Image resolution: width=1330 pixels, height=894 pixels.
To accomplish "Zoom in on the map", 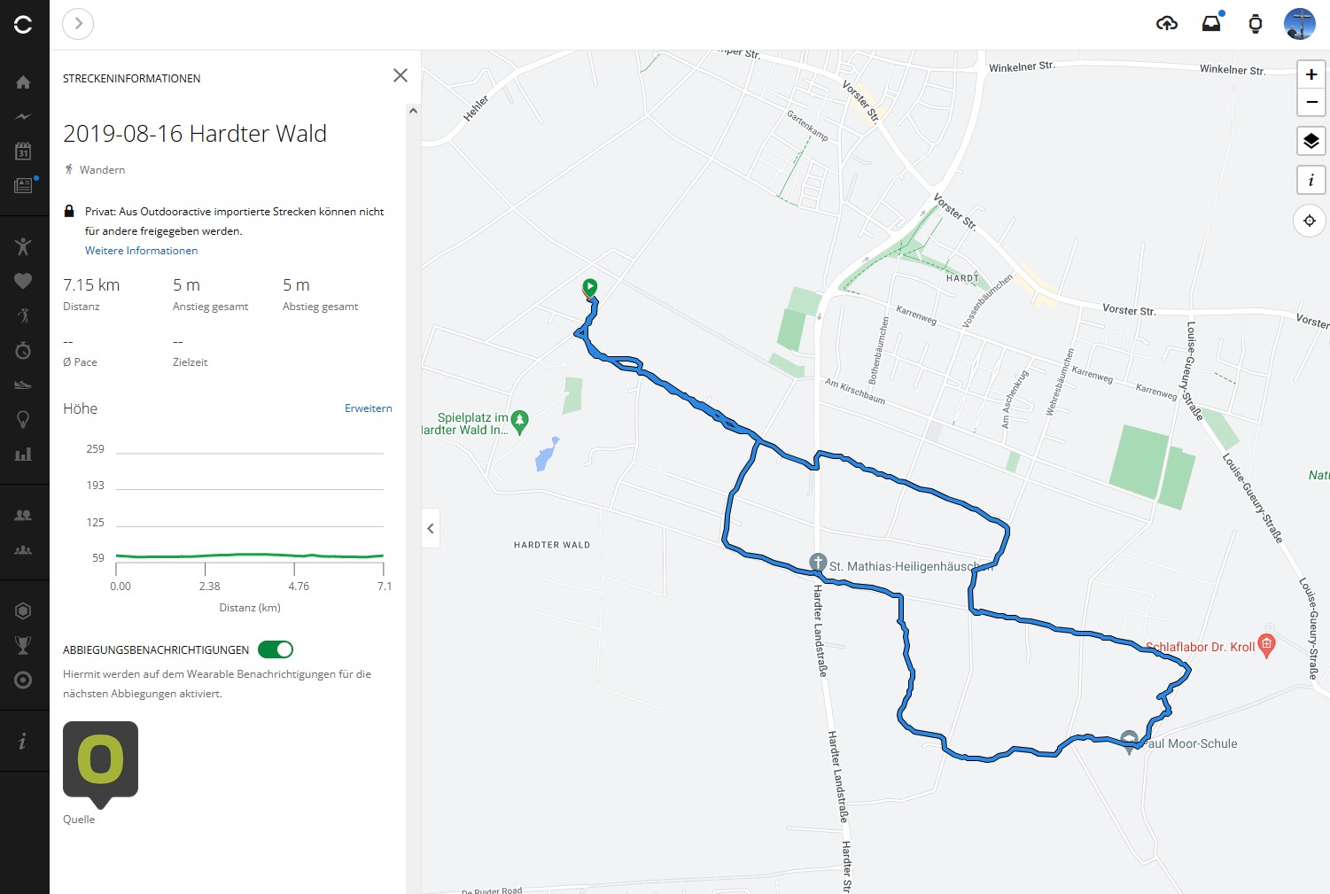I will click(x=1311, y=74).
